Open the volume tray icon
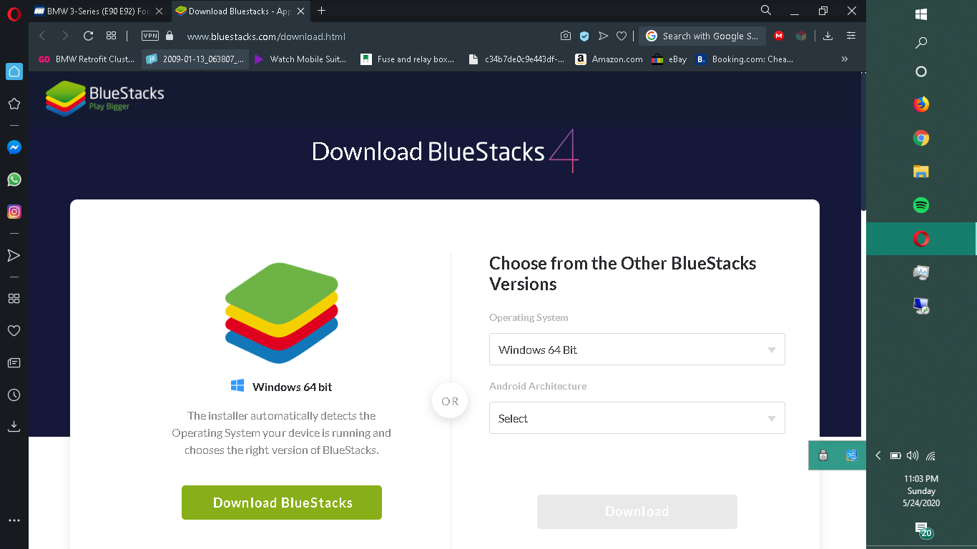Screen dimensions: 977x549 [x=912, y=455]
